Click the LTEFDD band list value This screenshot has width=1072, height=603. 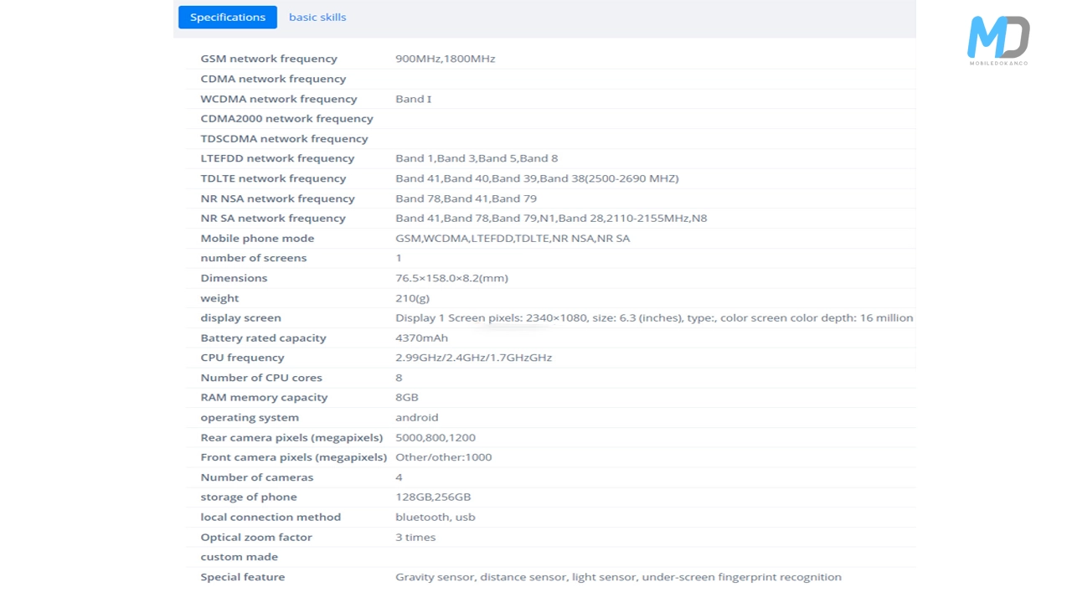477,158
